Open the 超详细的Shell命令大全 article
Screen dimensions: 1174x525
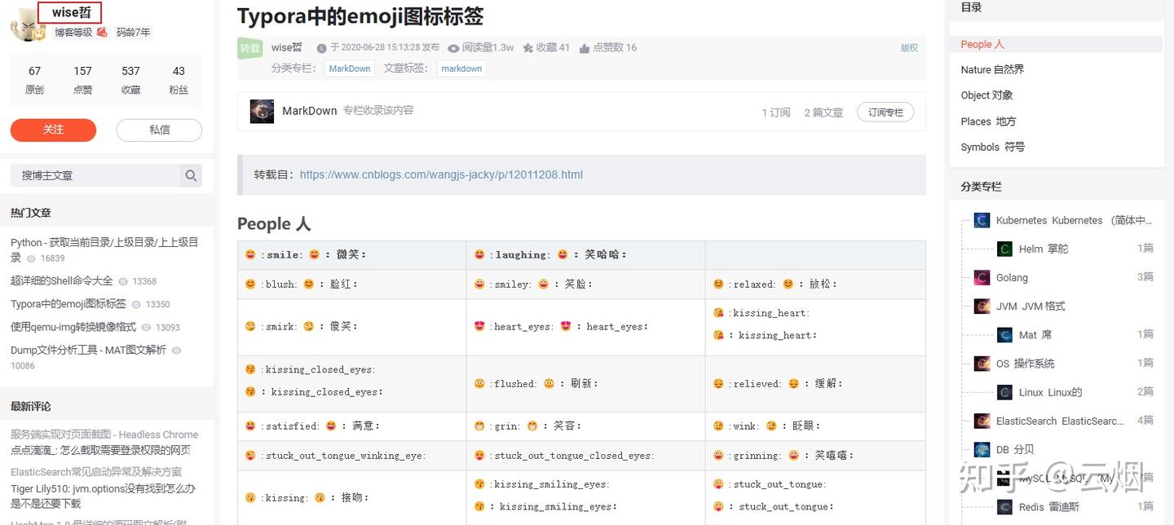point(62,280)
